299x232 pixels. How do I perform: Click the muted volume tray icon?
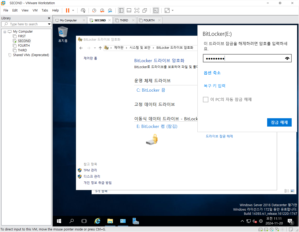(255, 221)
